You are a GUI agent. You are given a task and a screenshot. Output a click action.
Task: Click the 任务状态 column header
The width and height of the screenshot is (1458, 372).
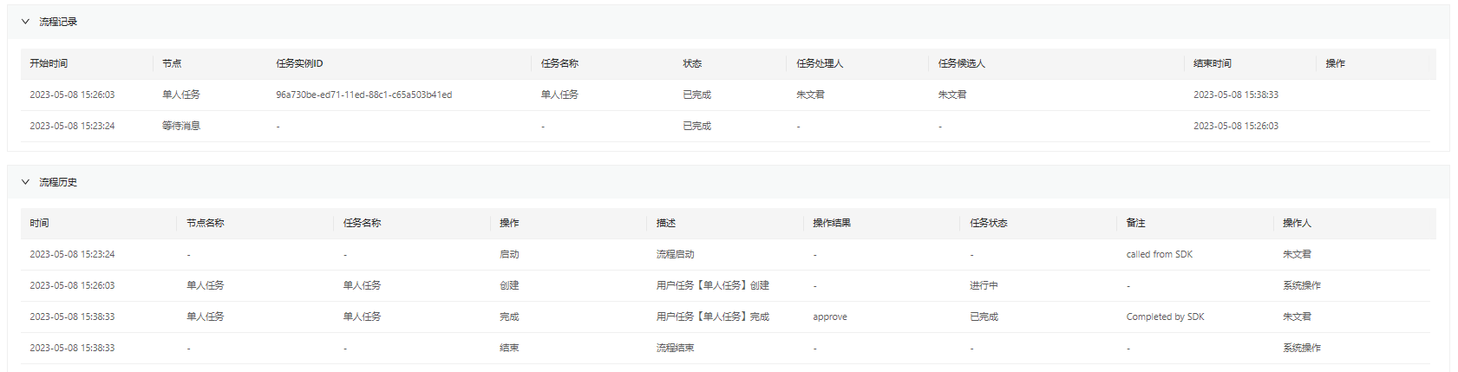[x=988, y=223]
